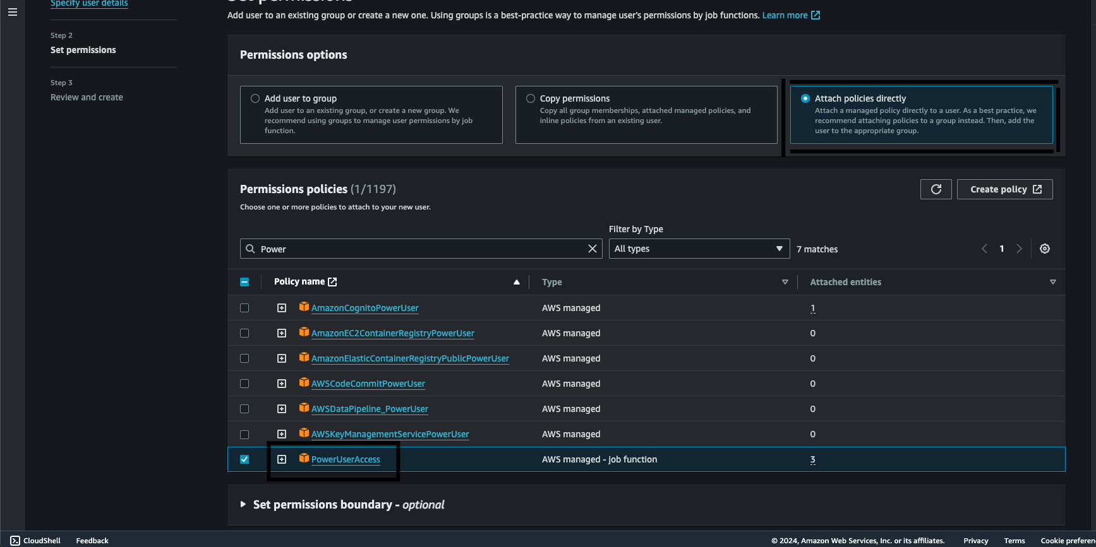The image size is (1096, 547).
Task: Click Review and create step
Action: pos(87,97)
